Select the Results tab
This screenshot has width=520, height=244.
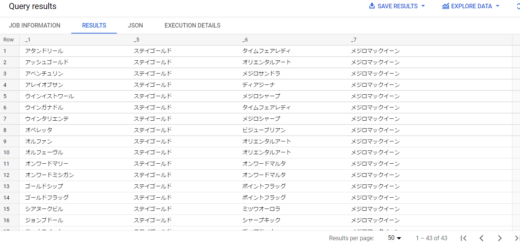(94, 26)
